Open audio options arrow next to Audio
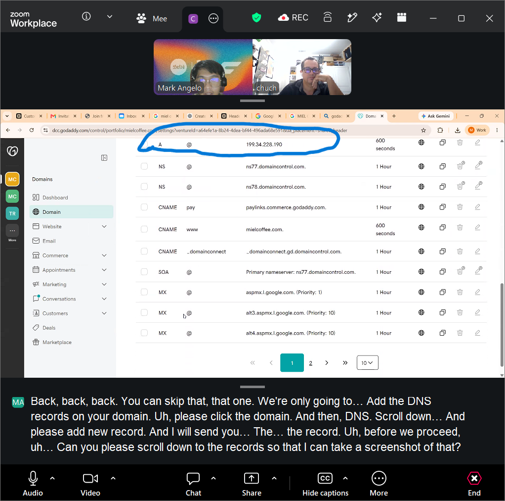This screenshot has width=505, height=501. (52, 478)
